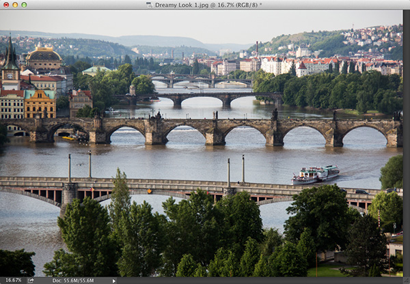Click the document proxy icon in title bar
The width and height of the screenshot is (410, 284).
(149, 5)
